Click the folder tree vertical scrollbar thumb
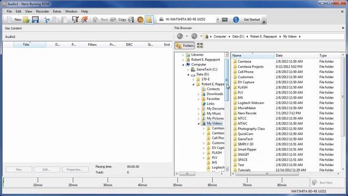The width and height of the screenshot is (348, 196). coord(227,80)
